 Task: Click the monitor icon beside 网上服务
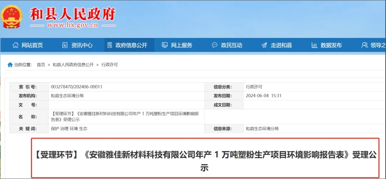coord(164,45)
